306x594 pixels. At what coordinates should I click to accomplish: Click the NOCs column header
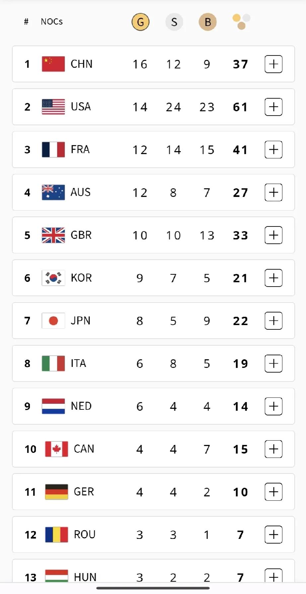[52, 22]
